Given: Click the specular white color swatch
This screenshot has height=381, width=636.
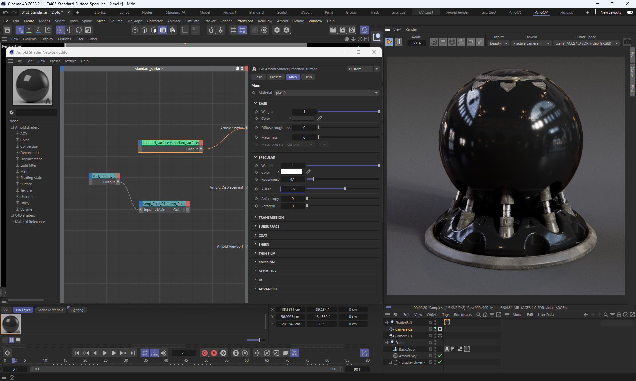Looking at the screenshot, I should pos(291,172).
